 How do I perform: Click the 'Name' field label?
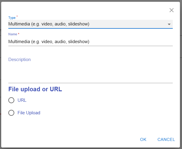[13, 34]
